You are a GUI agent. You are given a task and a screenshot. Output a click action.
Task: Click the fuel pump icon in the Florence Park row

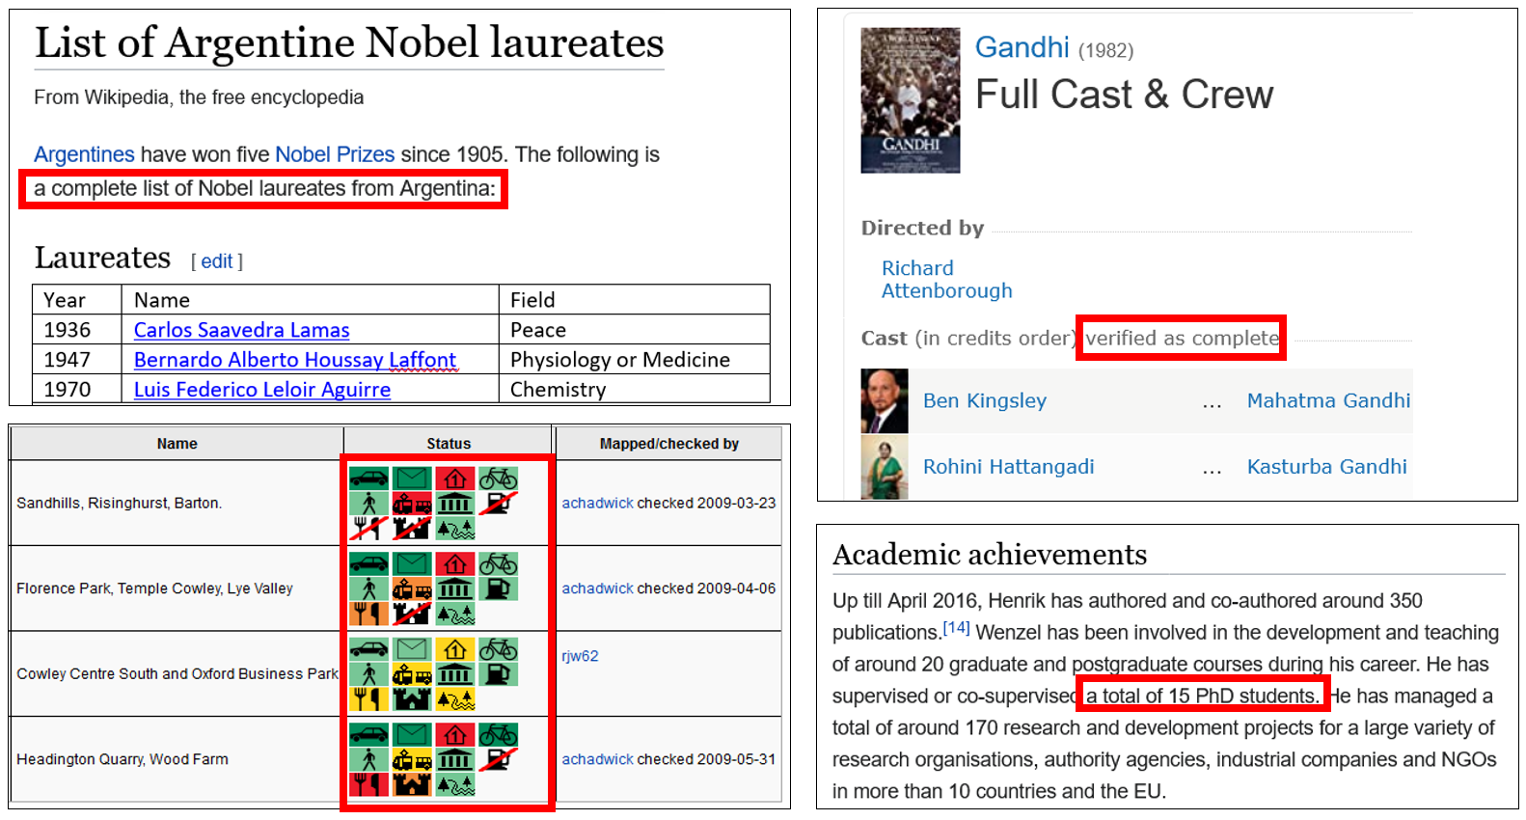(498, 588)
